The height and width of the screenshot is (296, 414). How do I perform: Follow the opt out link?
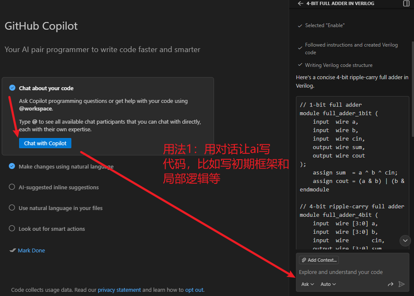tap(194, 290)
